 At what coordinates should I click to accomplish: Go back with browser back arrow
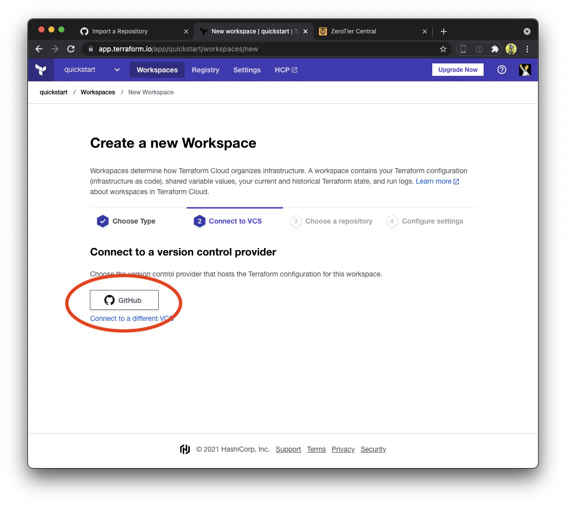click(x=39, y=49)
